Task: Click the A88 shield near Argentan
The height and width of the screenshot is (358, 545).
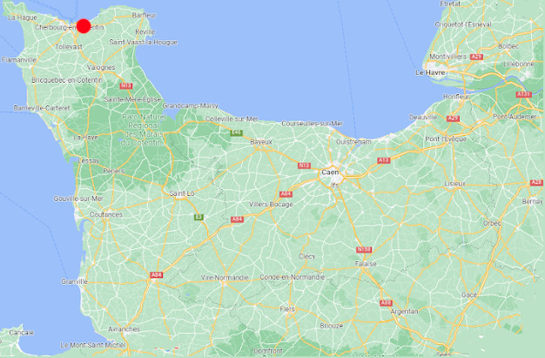Action: click(x=387, y=303)
